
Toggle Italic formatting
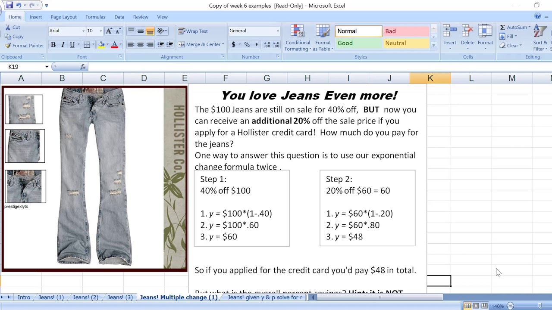click(x=63, y=45)
